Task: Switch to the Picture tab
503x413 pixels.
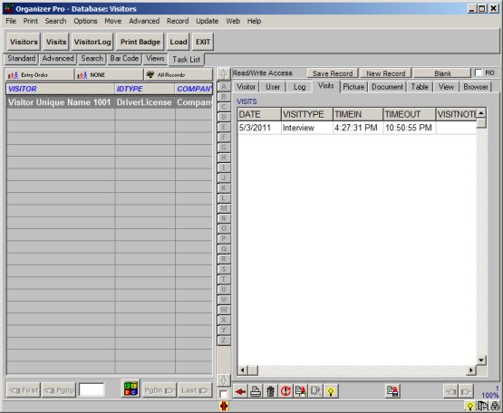Action: coord(353,87)
